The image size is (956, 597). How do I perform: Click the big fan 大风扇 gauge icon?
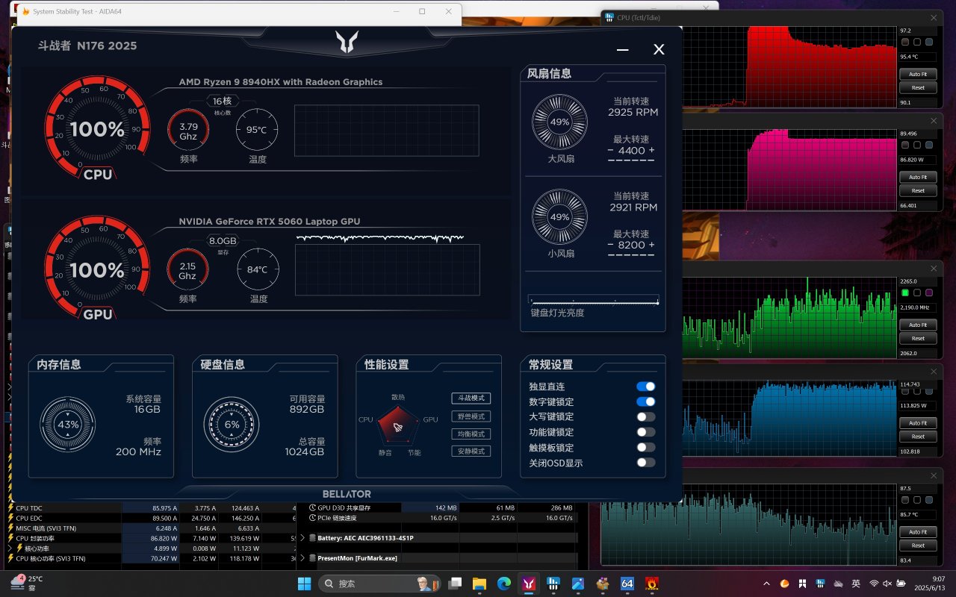(559, 122)
